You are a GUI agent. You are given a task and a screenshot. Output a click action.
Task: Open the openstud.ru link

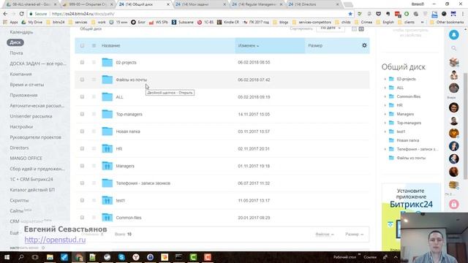(x=55, y=240)
